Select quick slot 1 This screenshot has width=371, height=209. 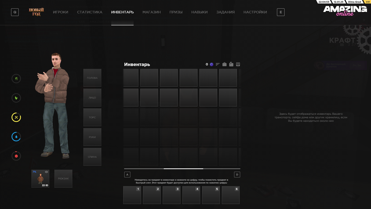[132, 195]
